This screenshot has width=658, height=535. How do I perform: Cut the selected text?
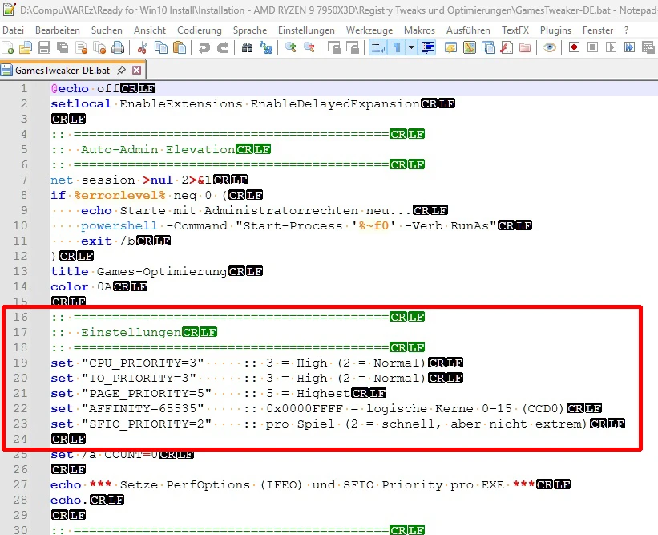pos(141,47)
